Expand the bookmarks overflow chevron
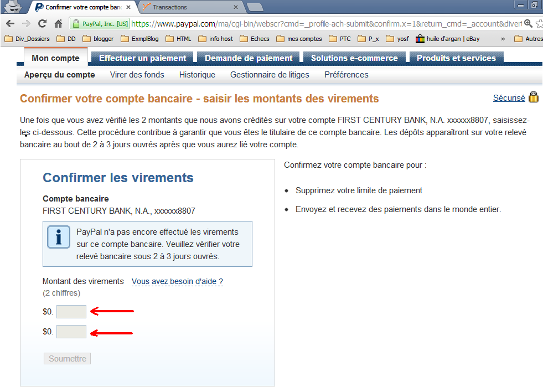Image resolution: width=543 pixels, height=392 pixels. [503, 39]
